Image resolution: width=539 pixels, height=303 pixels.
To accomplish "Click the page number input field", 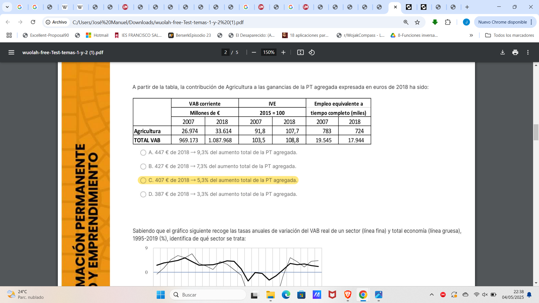I will click(226, 52).
